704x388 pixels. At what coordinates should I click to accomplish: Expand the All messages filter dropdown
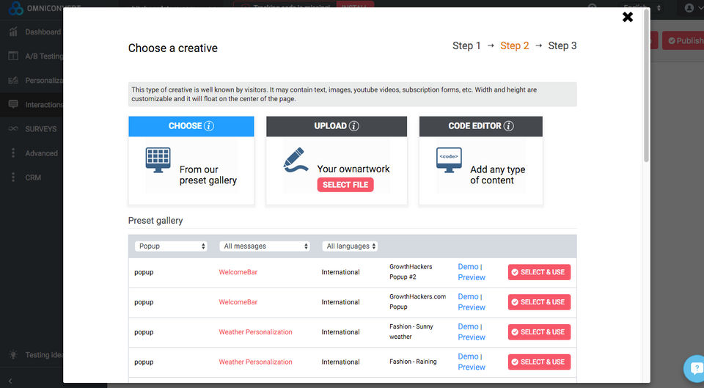265,246
